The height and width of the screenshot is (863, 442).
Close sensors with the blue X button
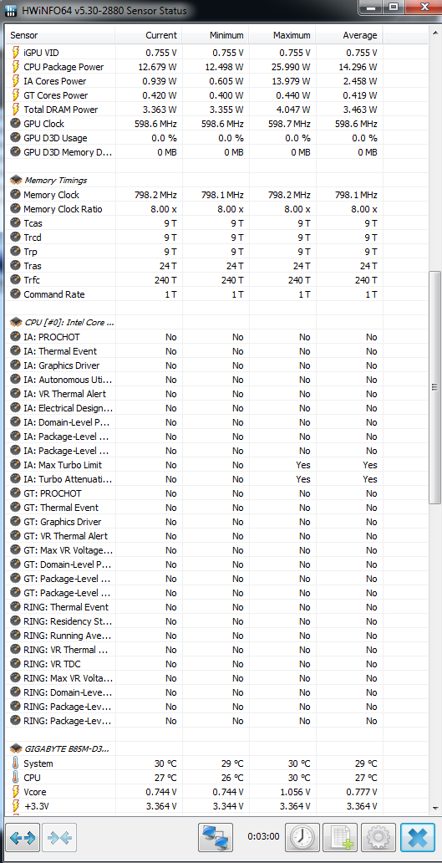[418, 838]
